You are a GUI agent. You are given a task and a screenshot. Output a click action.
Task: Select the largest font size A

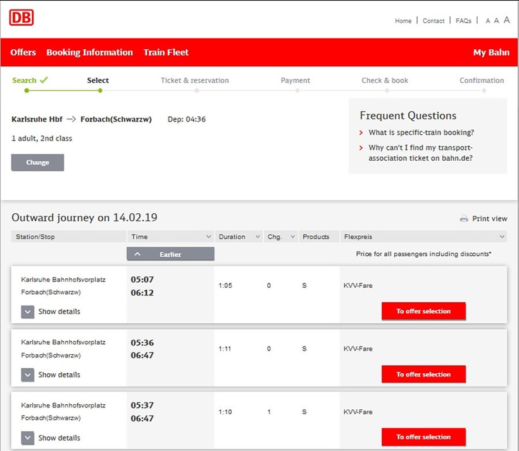click(506, 20)
